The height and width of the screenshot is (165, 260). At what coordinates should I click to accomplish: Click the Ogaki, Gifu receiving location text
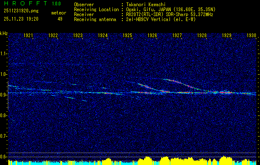point(171,9)
